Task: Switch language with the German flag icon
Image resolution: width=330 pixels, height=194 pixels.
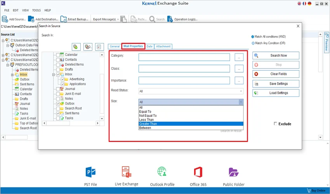Action: 309,3
